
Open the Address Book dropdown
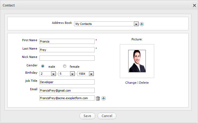pyautogui.click(x=136, y=24)
